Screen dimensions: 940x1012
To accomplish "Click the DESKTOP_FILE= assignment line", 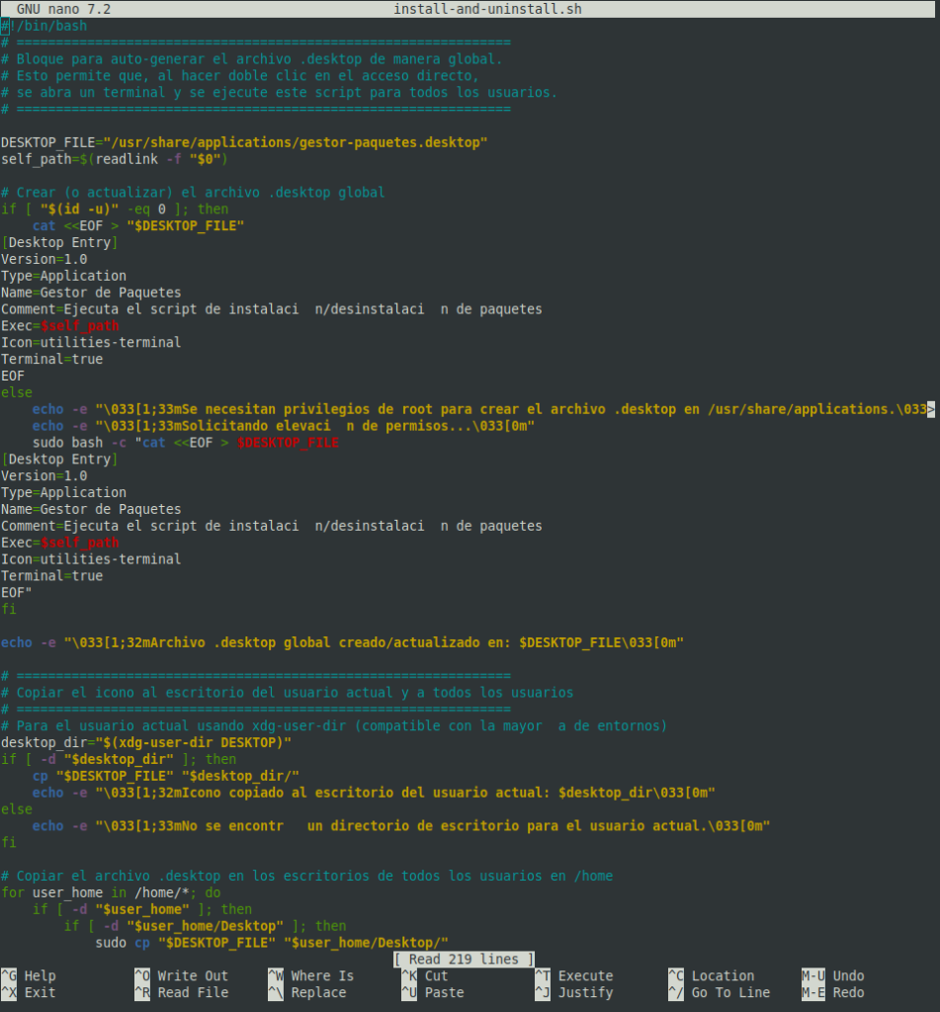I will (x=244, y=142).
